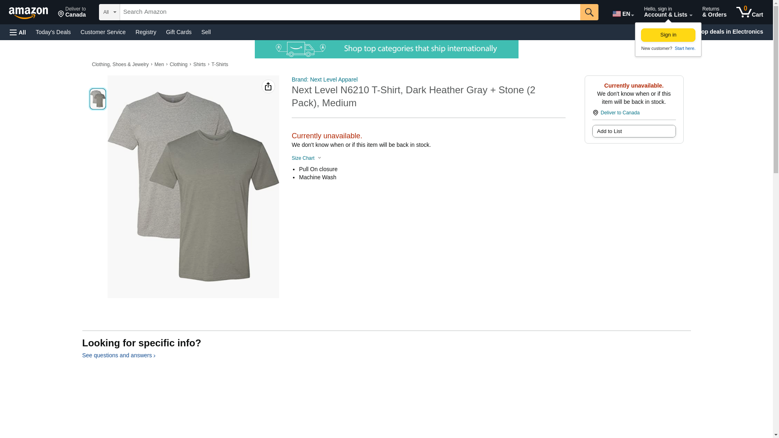Open See questions and answers link
Viewport: 779px width, 438px height.
[x=118, y=355]
